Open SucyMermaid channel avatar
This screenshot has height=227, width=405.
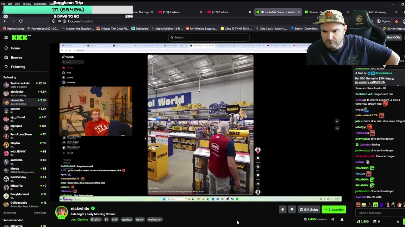[6, 196]
